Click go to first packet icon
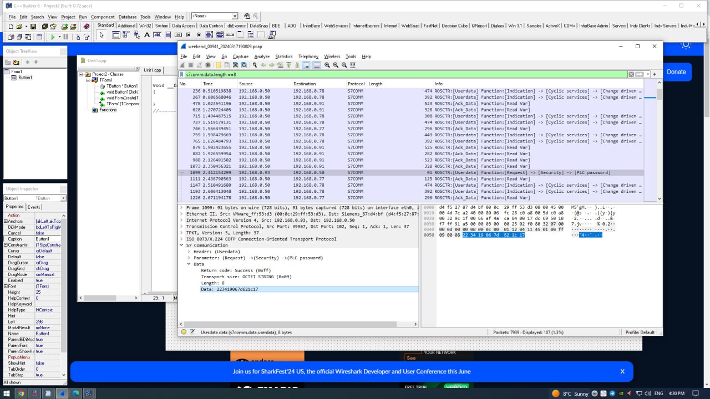 point(288,65)
